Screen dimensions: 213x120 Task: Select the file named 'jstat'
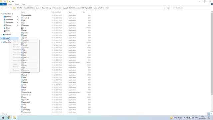25,78
